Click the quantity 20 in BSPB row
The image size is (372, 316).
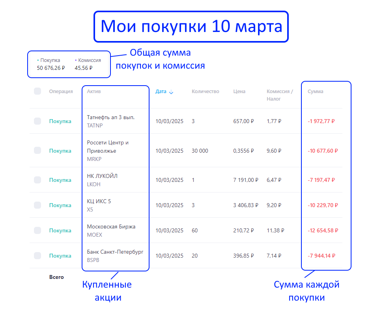pyautogui.click(x=194, y=256)
